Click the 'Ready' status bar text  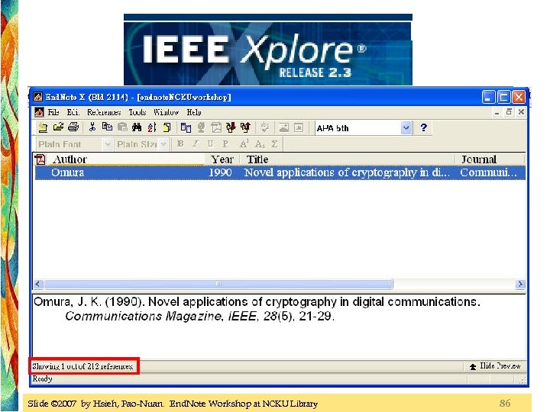click(x=42, y=378)
